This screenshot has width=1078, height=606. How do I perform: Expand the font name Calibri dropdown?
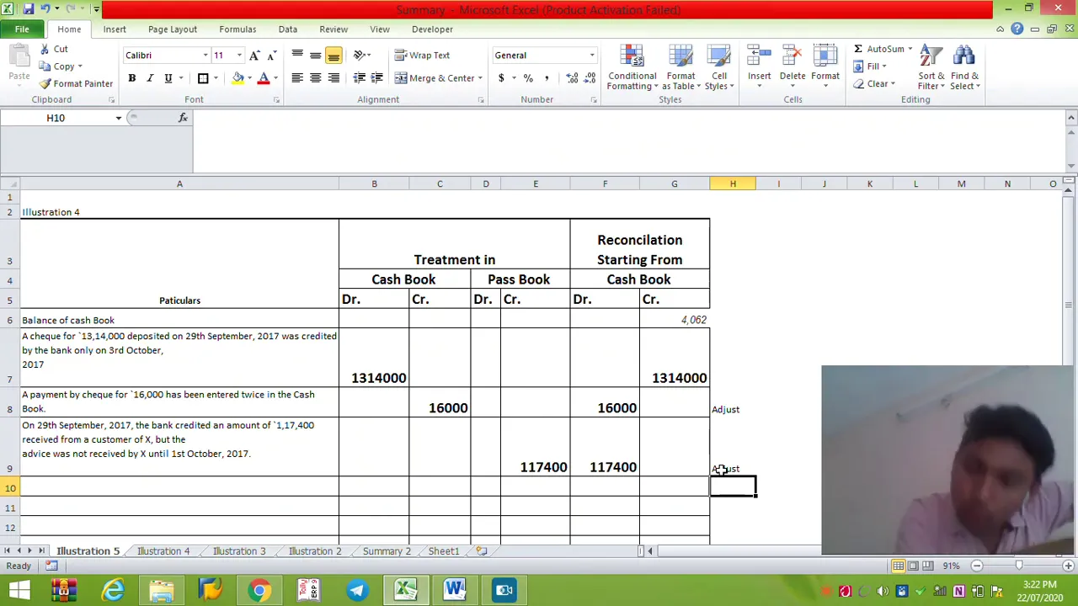[x=205, y=56]
